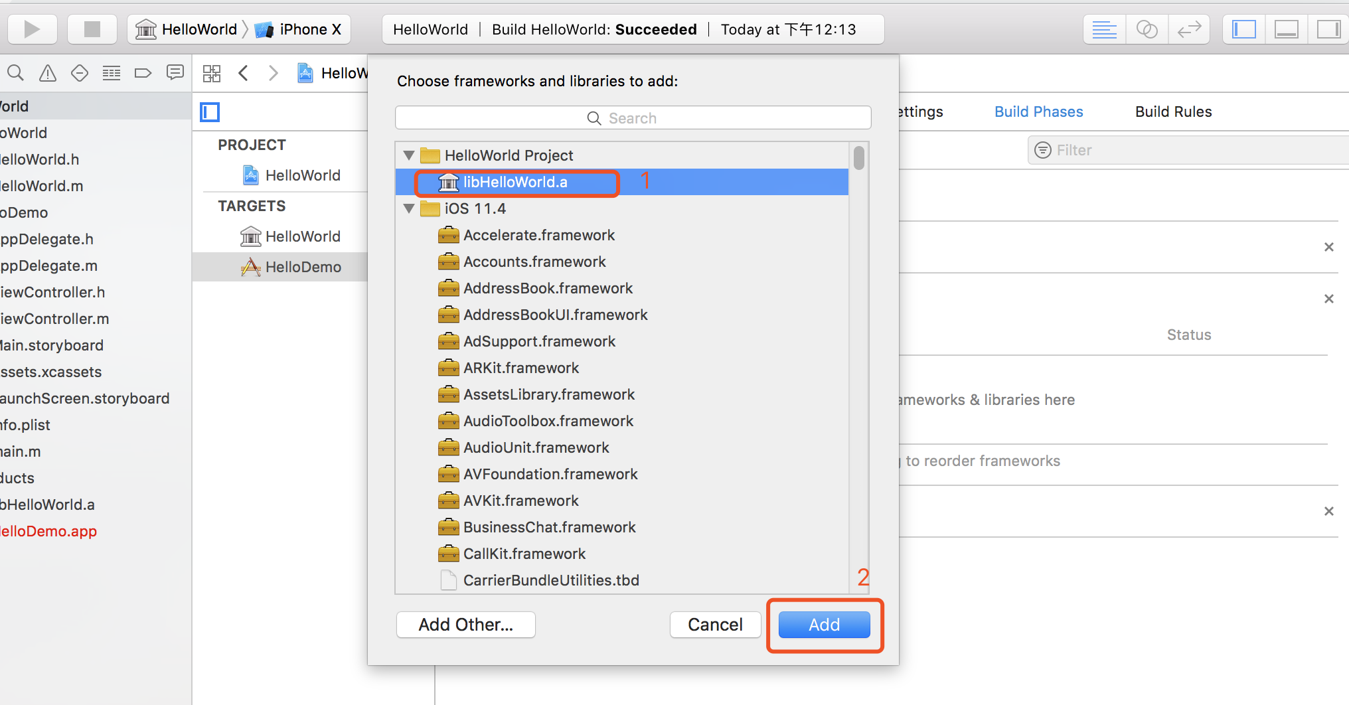Click the build phases Filter field
This screenshot has height=705, width=1349.
tap(1188, 150)
